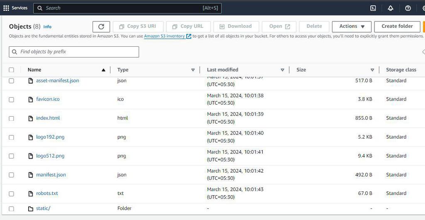Open the logo512.png object link

pyautogui.click(x=50, y=156)
